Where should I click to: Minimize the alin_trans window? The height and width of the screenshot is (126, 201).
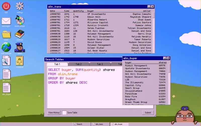point(149,7)
